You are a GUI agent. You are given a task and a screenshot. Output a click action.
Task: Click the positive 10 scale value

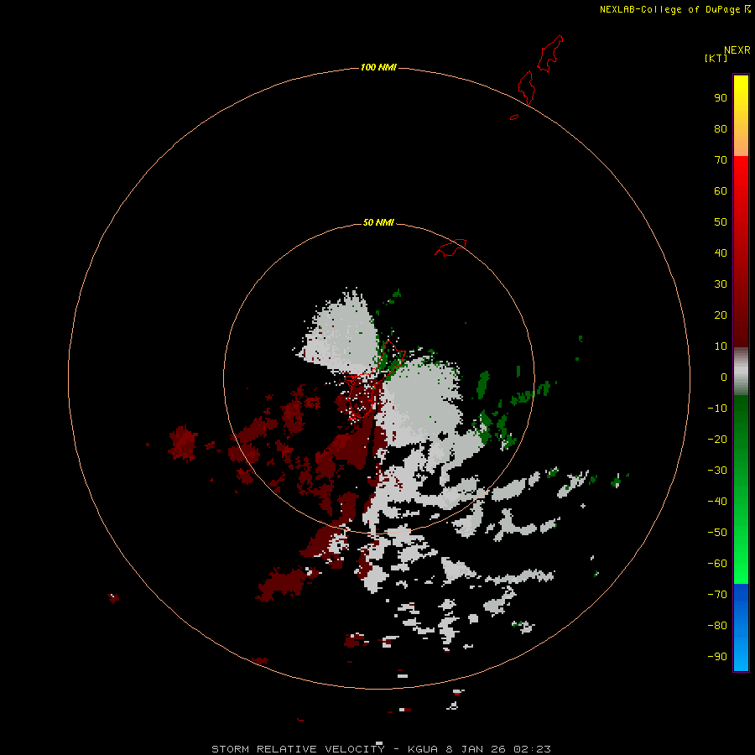pos(721,346)
